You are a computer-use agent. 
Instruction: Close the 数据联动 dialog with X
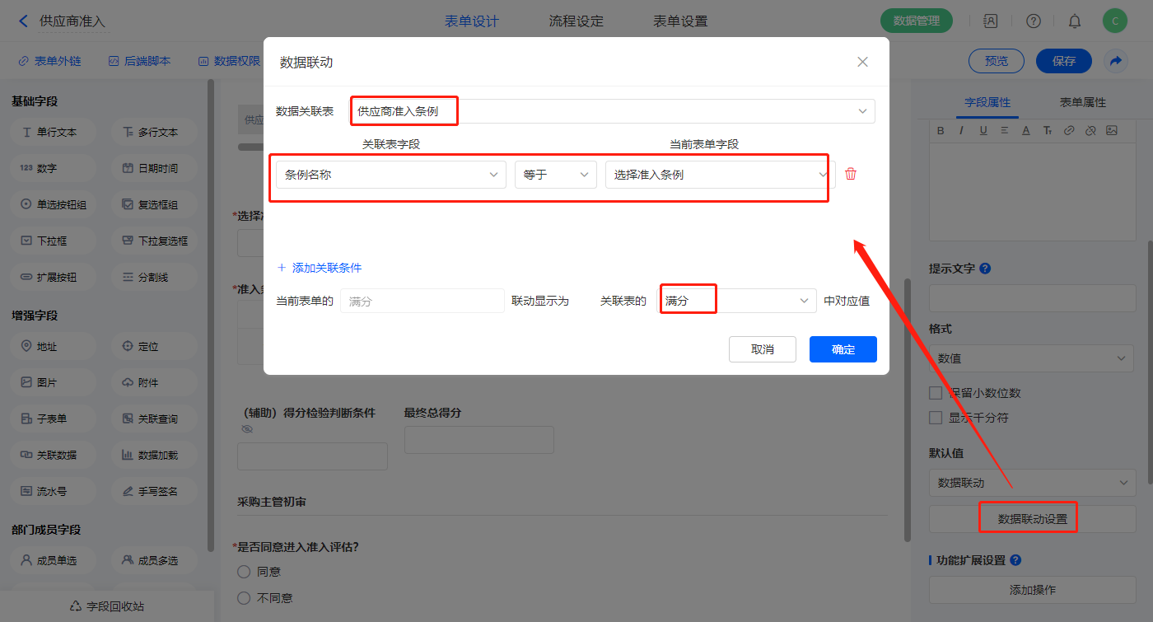coord(862,62)
